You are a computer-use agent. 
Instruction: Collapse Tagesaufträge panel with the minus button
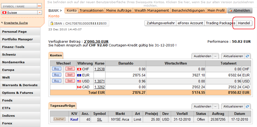215,106
